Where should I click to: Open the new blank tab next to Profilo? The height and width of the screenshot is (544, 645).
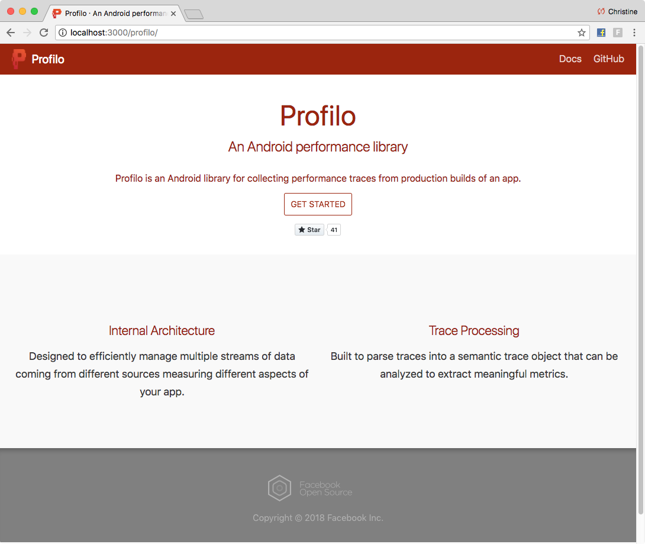[x=193, y=13]
